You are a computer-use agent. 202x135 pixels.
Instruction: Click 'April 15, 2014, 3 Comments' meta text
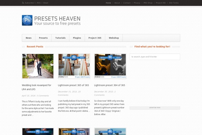pyautogui.click(x=35, y=96)
